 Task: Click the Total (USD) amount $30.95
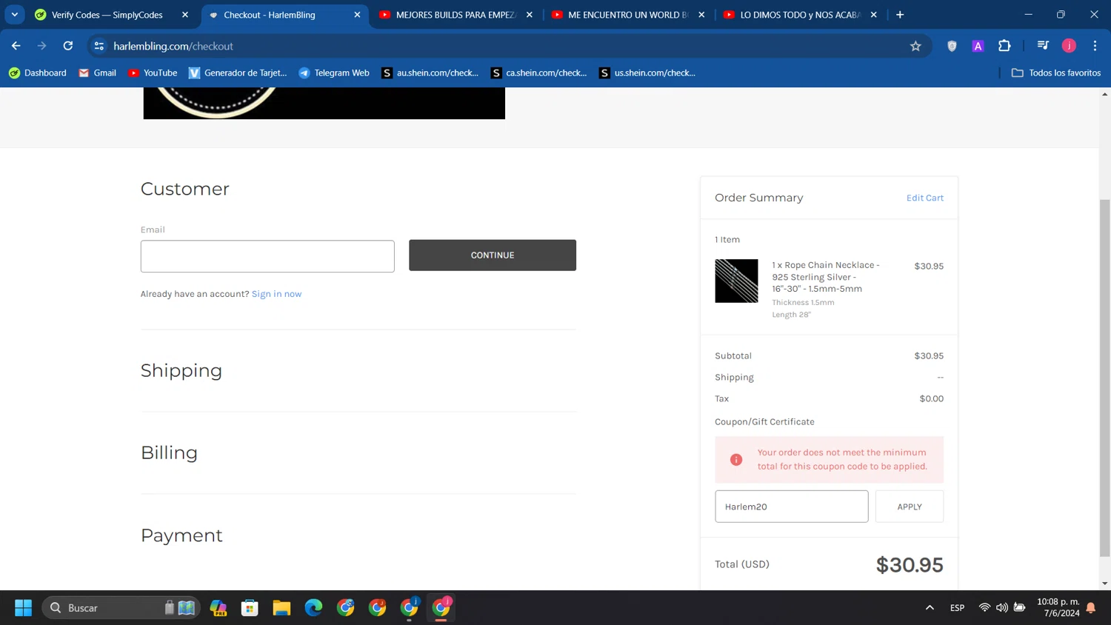click(x=910, y=565)
